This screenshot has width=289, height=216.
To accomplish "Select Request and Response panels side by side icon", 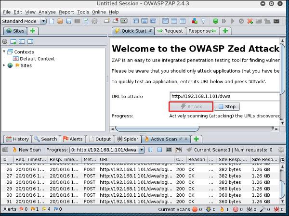I will click(x=183, y=21).
